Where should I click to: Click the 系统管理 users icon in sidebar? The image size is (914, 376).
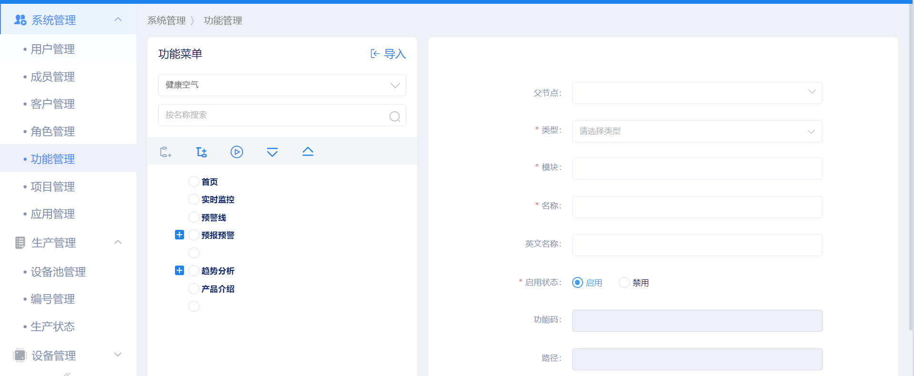point(20,20)
